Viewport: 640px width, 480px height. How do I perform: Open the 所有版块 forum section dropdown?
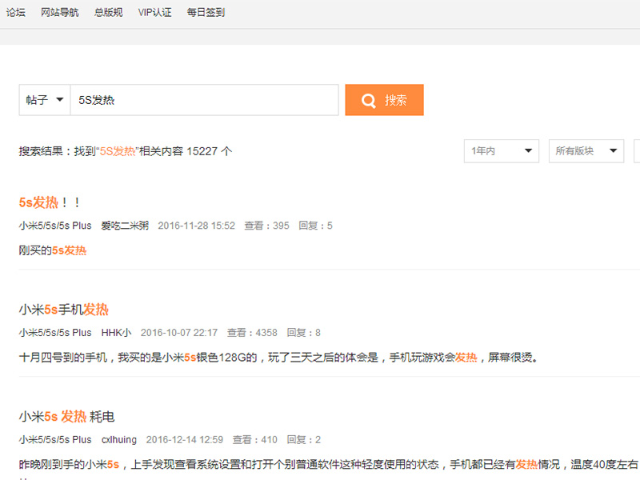tap(586, 151)
